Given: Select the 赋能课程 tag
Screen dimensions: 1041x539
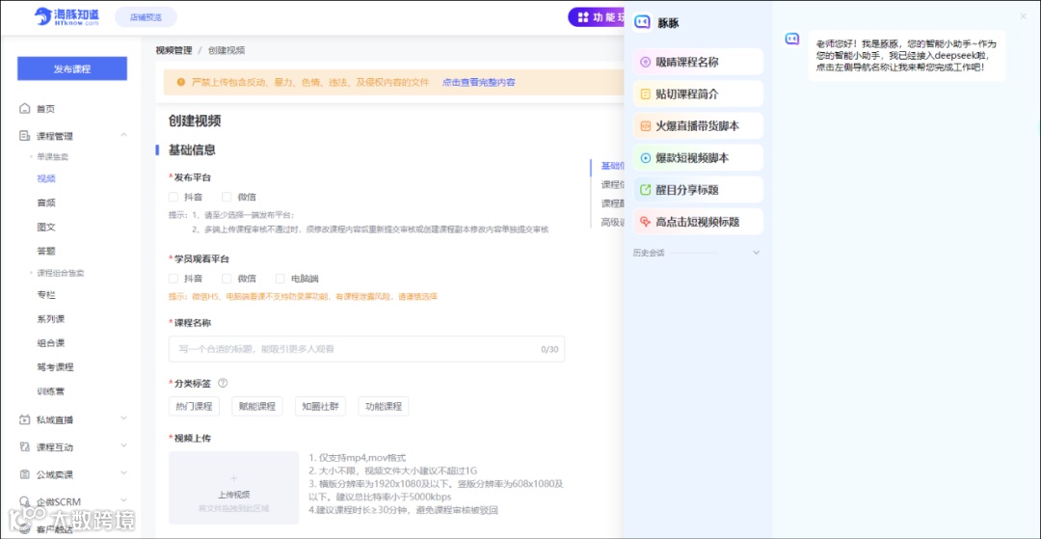Looking at the screenshot, I should [257, 406].
